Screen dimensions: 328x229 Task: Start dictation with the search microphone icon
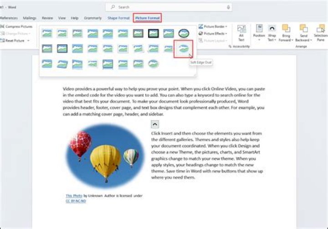(228, 7)
